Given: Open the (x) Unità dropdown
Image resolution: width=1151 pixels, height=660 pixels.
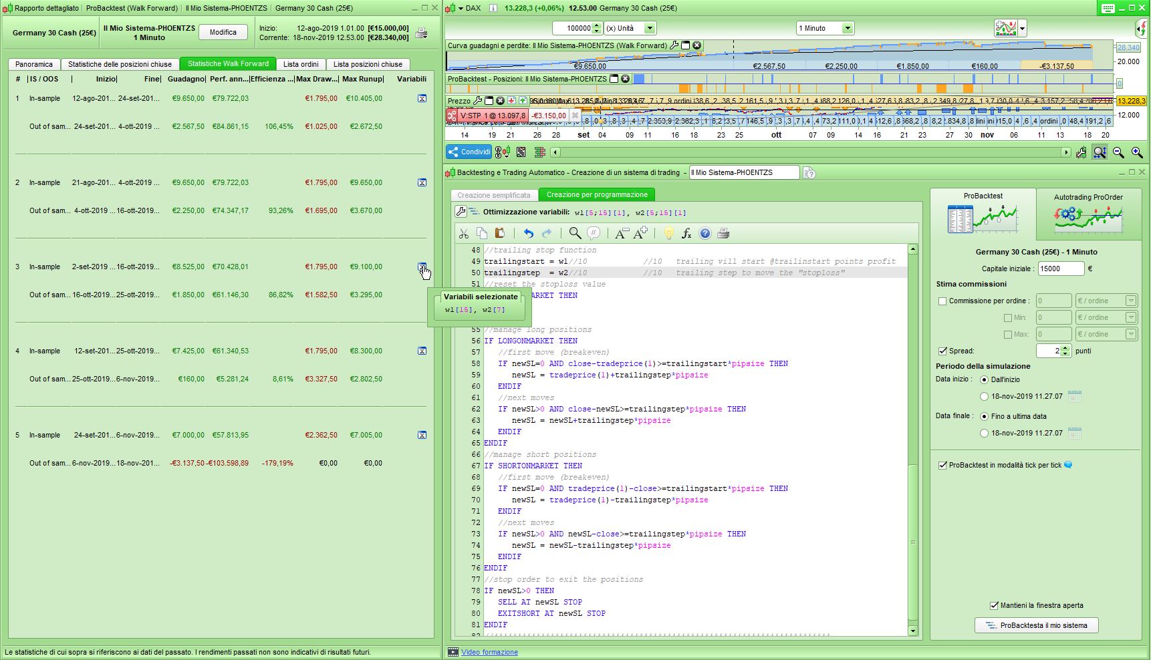Looking at the screenshot, I should pyautogui.click(x=649, y=28).
